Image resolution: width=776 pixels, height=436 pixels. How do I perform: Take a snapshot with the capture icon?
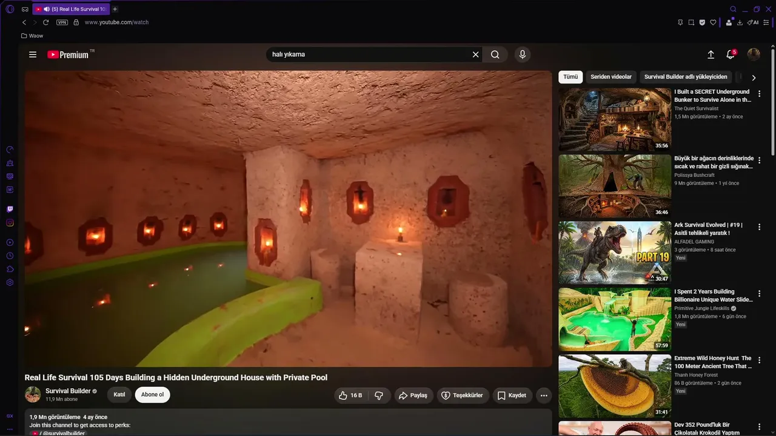pyautogui.click(x=691, y=22)
